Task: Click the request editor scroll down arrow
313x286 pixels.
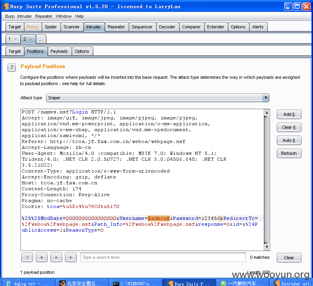Action: [267, 247]
